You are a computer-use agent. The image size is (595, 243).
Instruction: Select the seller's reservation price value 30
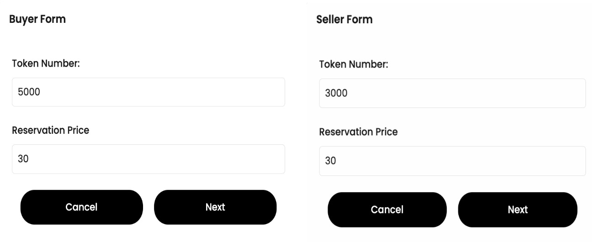(x=330, y=161)
